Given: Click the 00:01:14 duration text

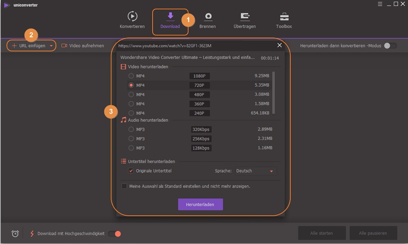Looking at the screenshot, I should point(270,58).
